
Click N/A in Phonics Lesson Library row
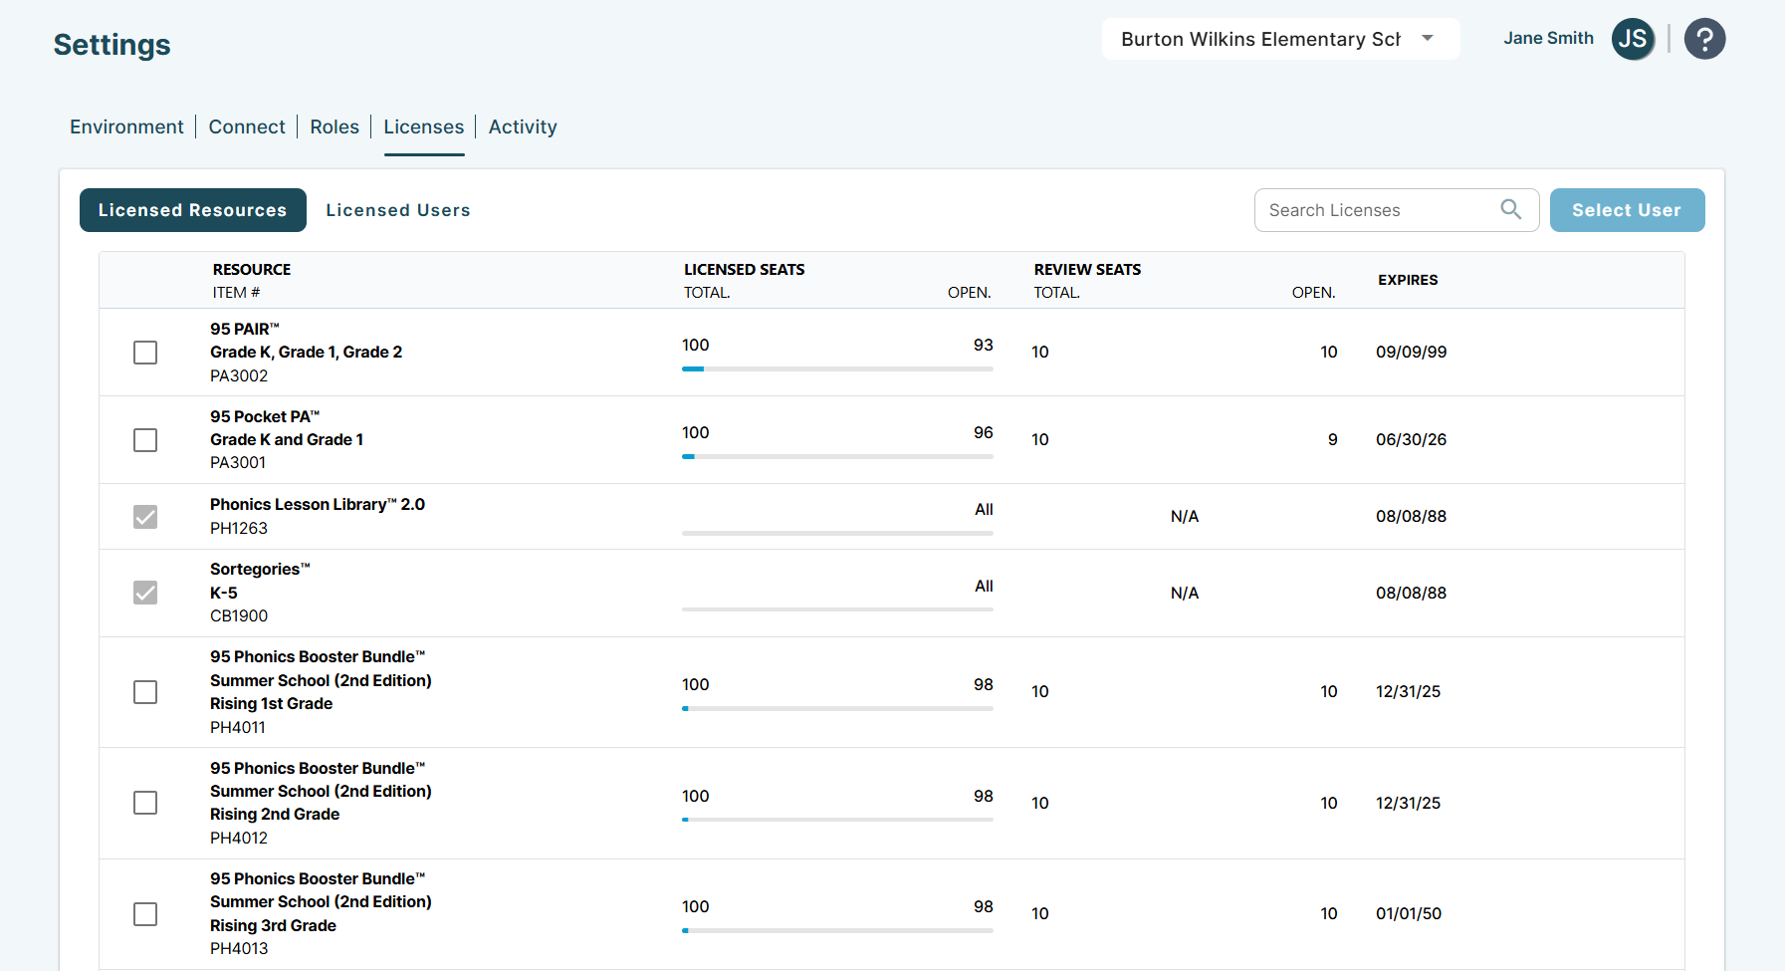coord(1185,516)
